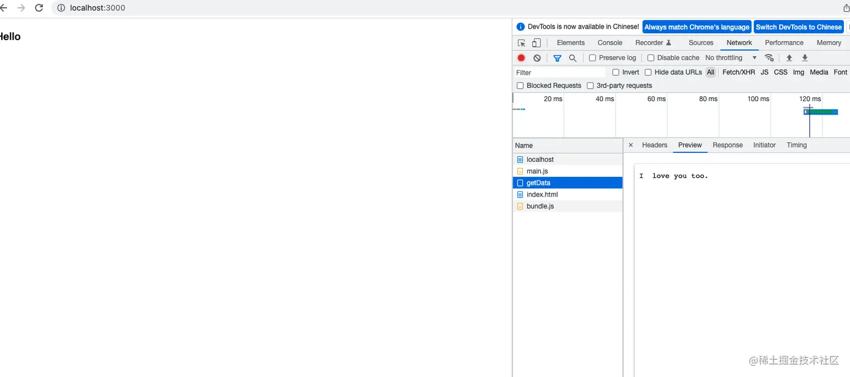Filter by Fetch/XHR requests
The image size is (850, 377).
click(x=738, y=72)
